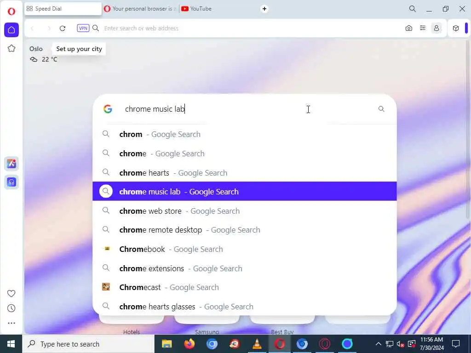Click the back navigation arrow
The height and width of the screenshot is (353, 471).
32,28
